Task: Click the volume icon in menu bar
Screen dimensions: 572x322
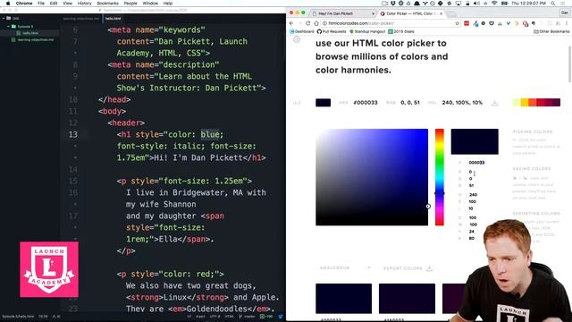Action: tap(476, 4)
